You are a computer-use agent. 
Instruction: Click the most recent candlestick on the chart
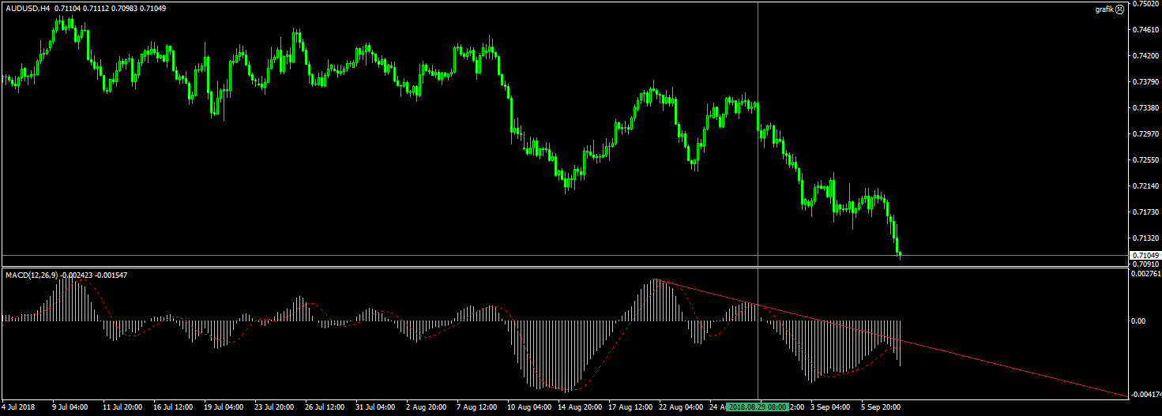[x=900, y=253]
